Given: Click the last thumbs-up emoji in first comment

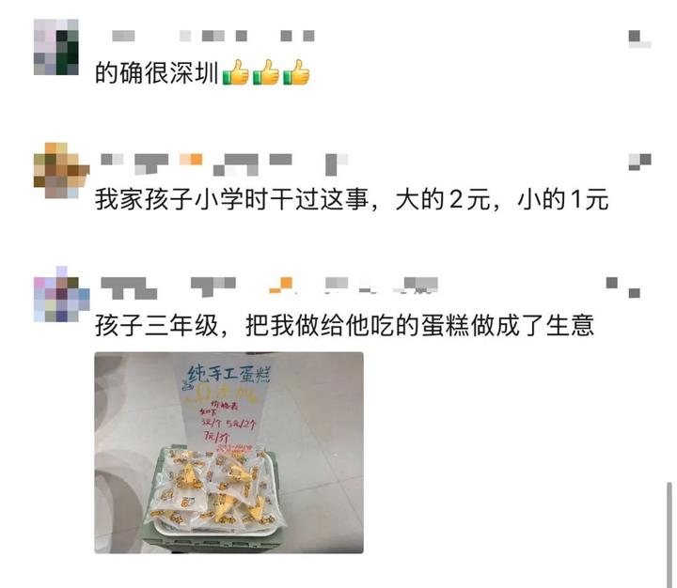Looking at the screenshot, I should tap(296, 72).
